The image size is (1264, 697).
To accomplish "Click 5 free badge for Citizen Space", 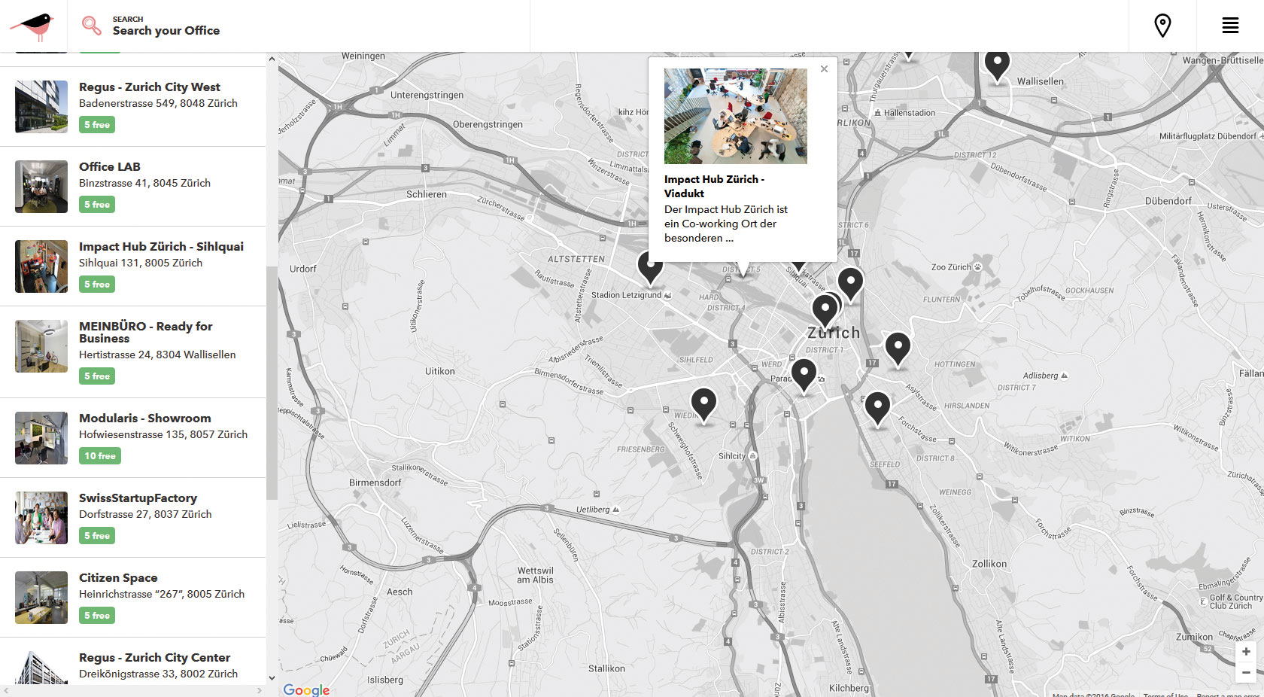I will point(97,616).
